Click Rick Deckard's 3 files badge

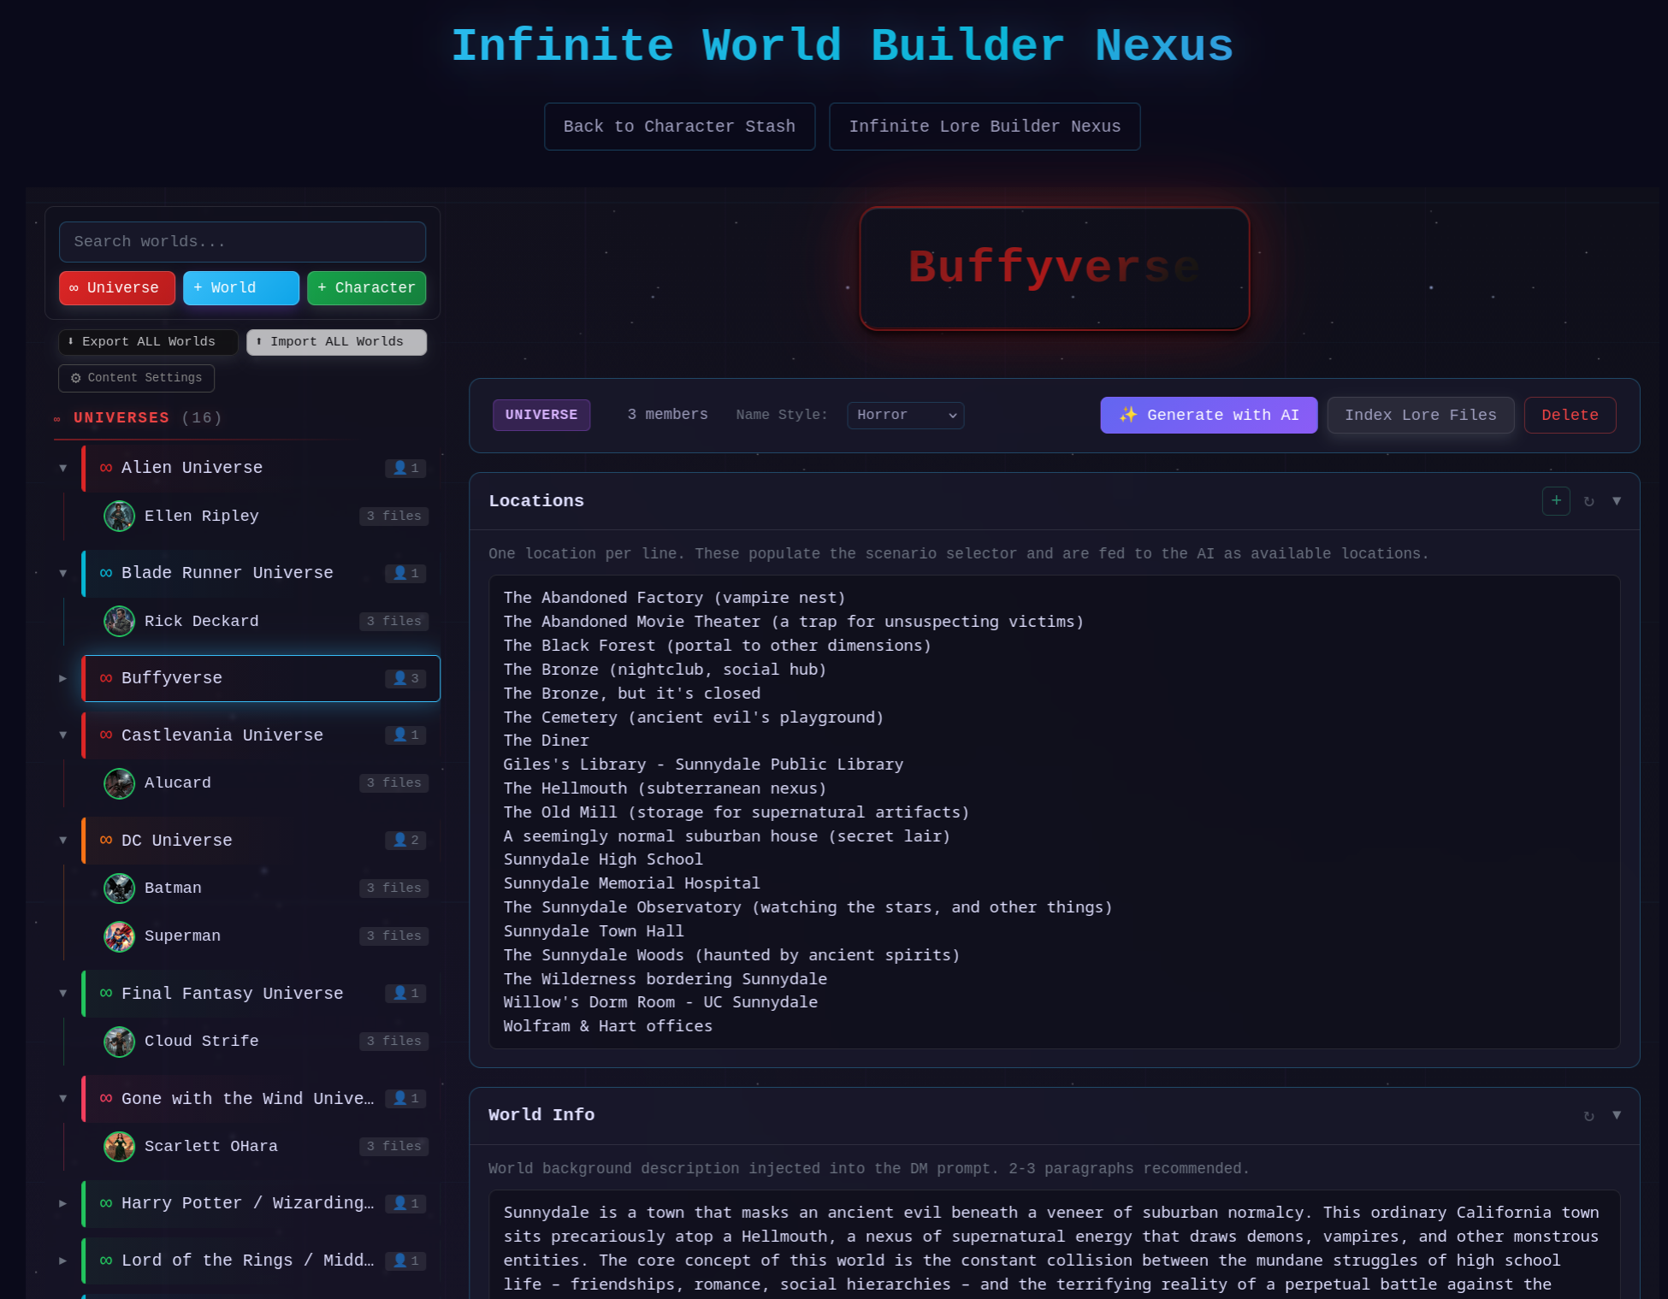click(393, 622)
